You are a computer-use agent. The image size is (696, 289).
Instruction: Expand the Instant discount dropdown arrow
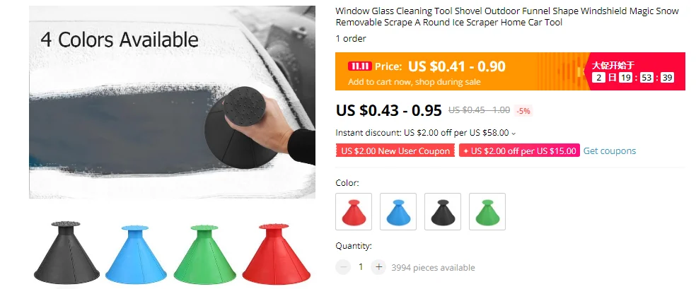[x=514, y=133]
